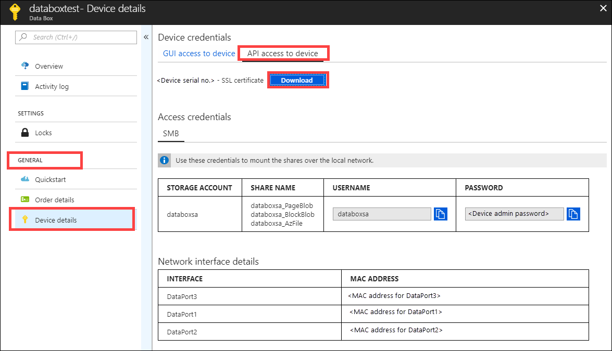Click the databoxsa username field
The width and height of the screenshot is (612, 351).
pyautogui.click(x=382, y=214)
